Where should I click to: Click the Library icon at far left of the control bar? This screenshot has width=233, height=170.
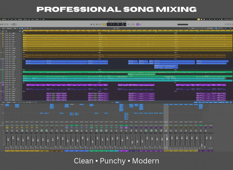coord(1,24)
